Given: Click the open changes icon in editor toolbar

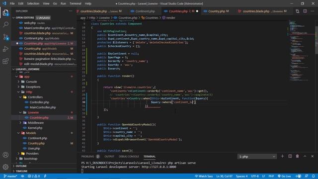Looking at the screenshot, I should click(x=297, y=11).
